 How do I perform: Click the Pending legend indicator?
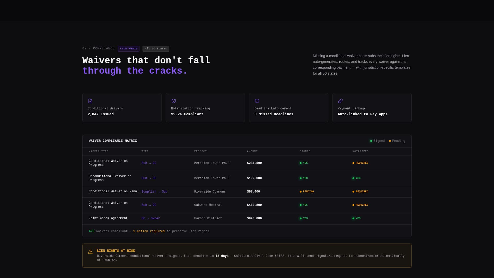click(397, 141)
